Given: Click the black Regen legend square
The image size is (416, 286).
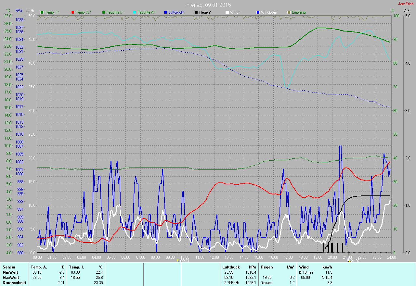Looking at the screenshot, I should 196,12.
